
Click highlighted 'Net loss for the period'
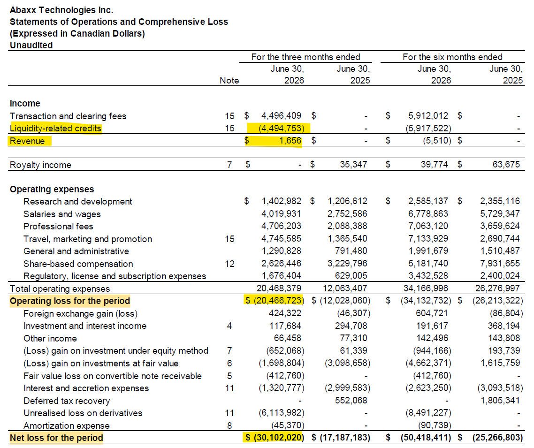pyautogui.click(x=56, y=438)
